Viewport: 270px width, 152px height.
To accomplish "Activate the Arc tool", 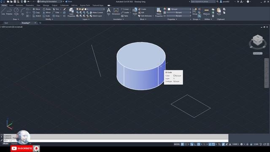I will (22, 11).
